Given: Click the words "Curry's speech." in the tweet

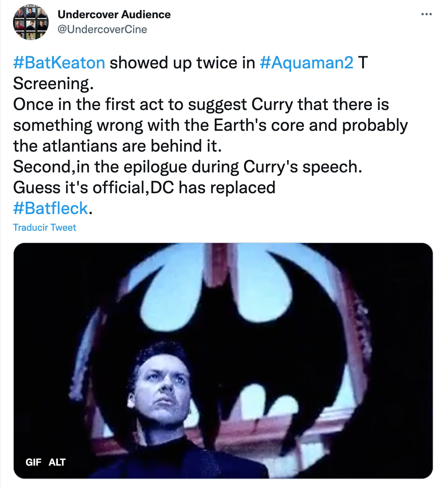Looking at the screenshot, I should (302, 167).
